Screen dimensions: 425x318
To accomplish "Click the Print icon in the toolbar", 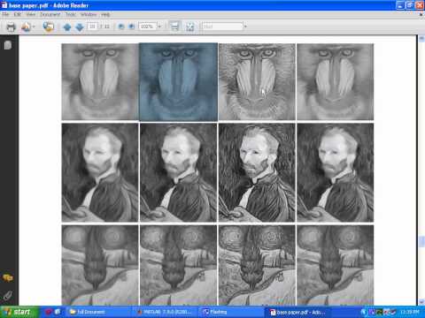I will 11,26.
